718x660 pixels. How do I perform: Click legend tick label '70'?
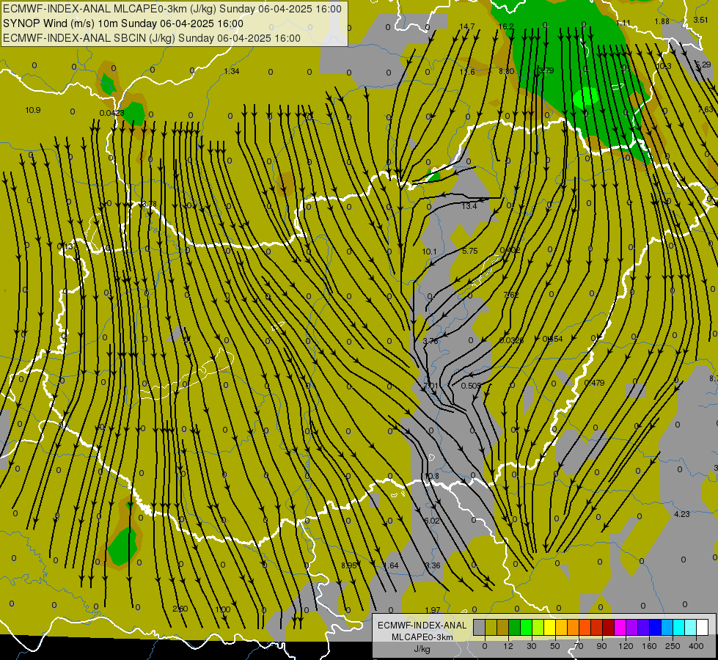[x=579, y=646]
